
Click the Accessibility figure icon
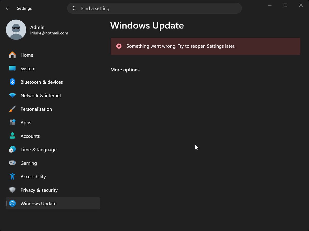click(x=12, y=176)
